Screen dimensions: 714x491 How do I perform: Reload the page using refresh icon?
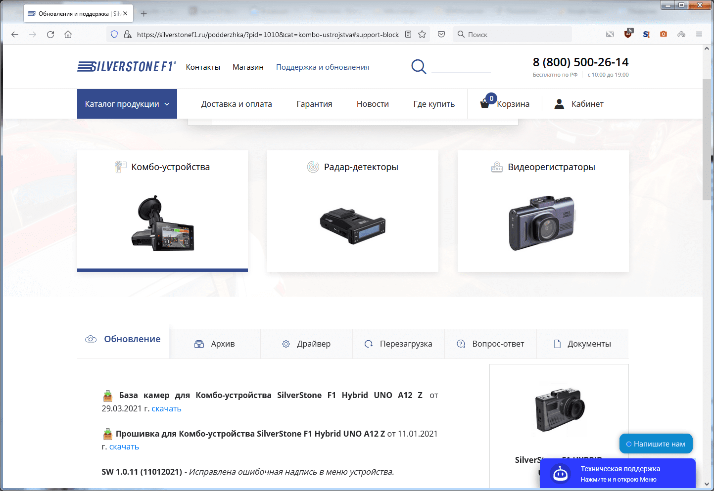(x=50, y=35)
